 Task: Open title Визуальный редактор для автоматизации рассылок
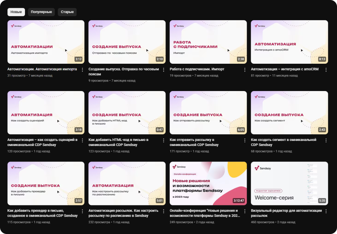pos(286,213)
